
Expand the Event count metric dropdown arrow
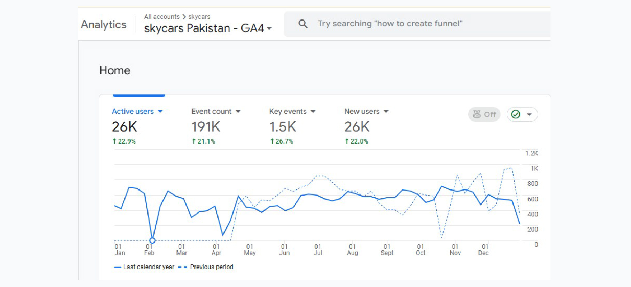pos(238,112)
